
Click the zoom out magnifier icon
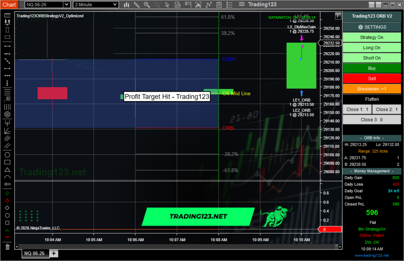click(x=157, y=5)
